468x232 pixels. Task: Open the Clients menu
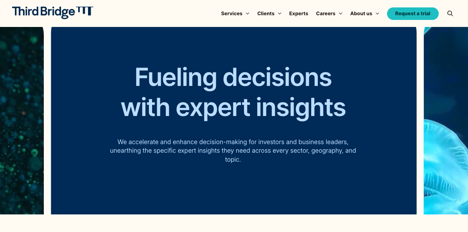[265, 14]
